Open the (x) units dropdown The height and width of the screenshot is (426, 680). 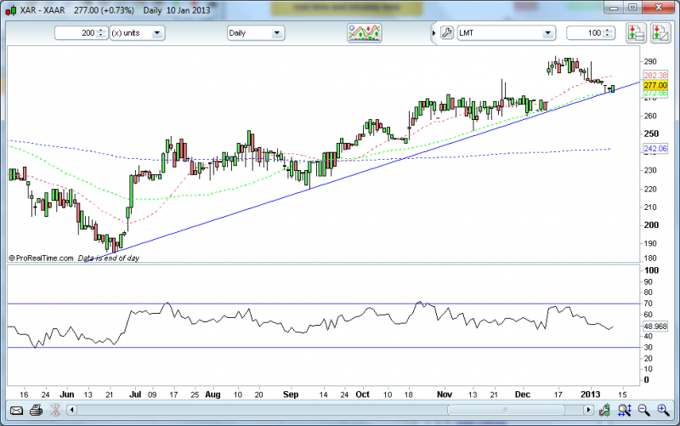coord(136,33)
